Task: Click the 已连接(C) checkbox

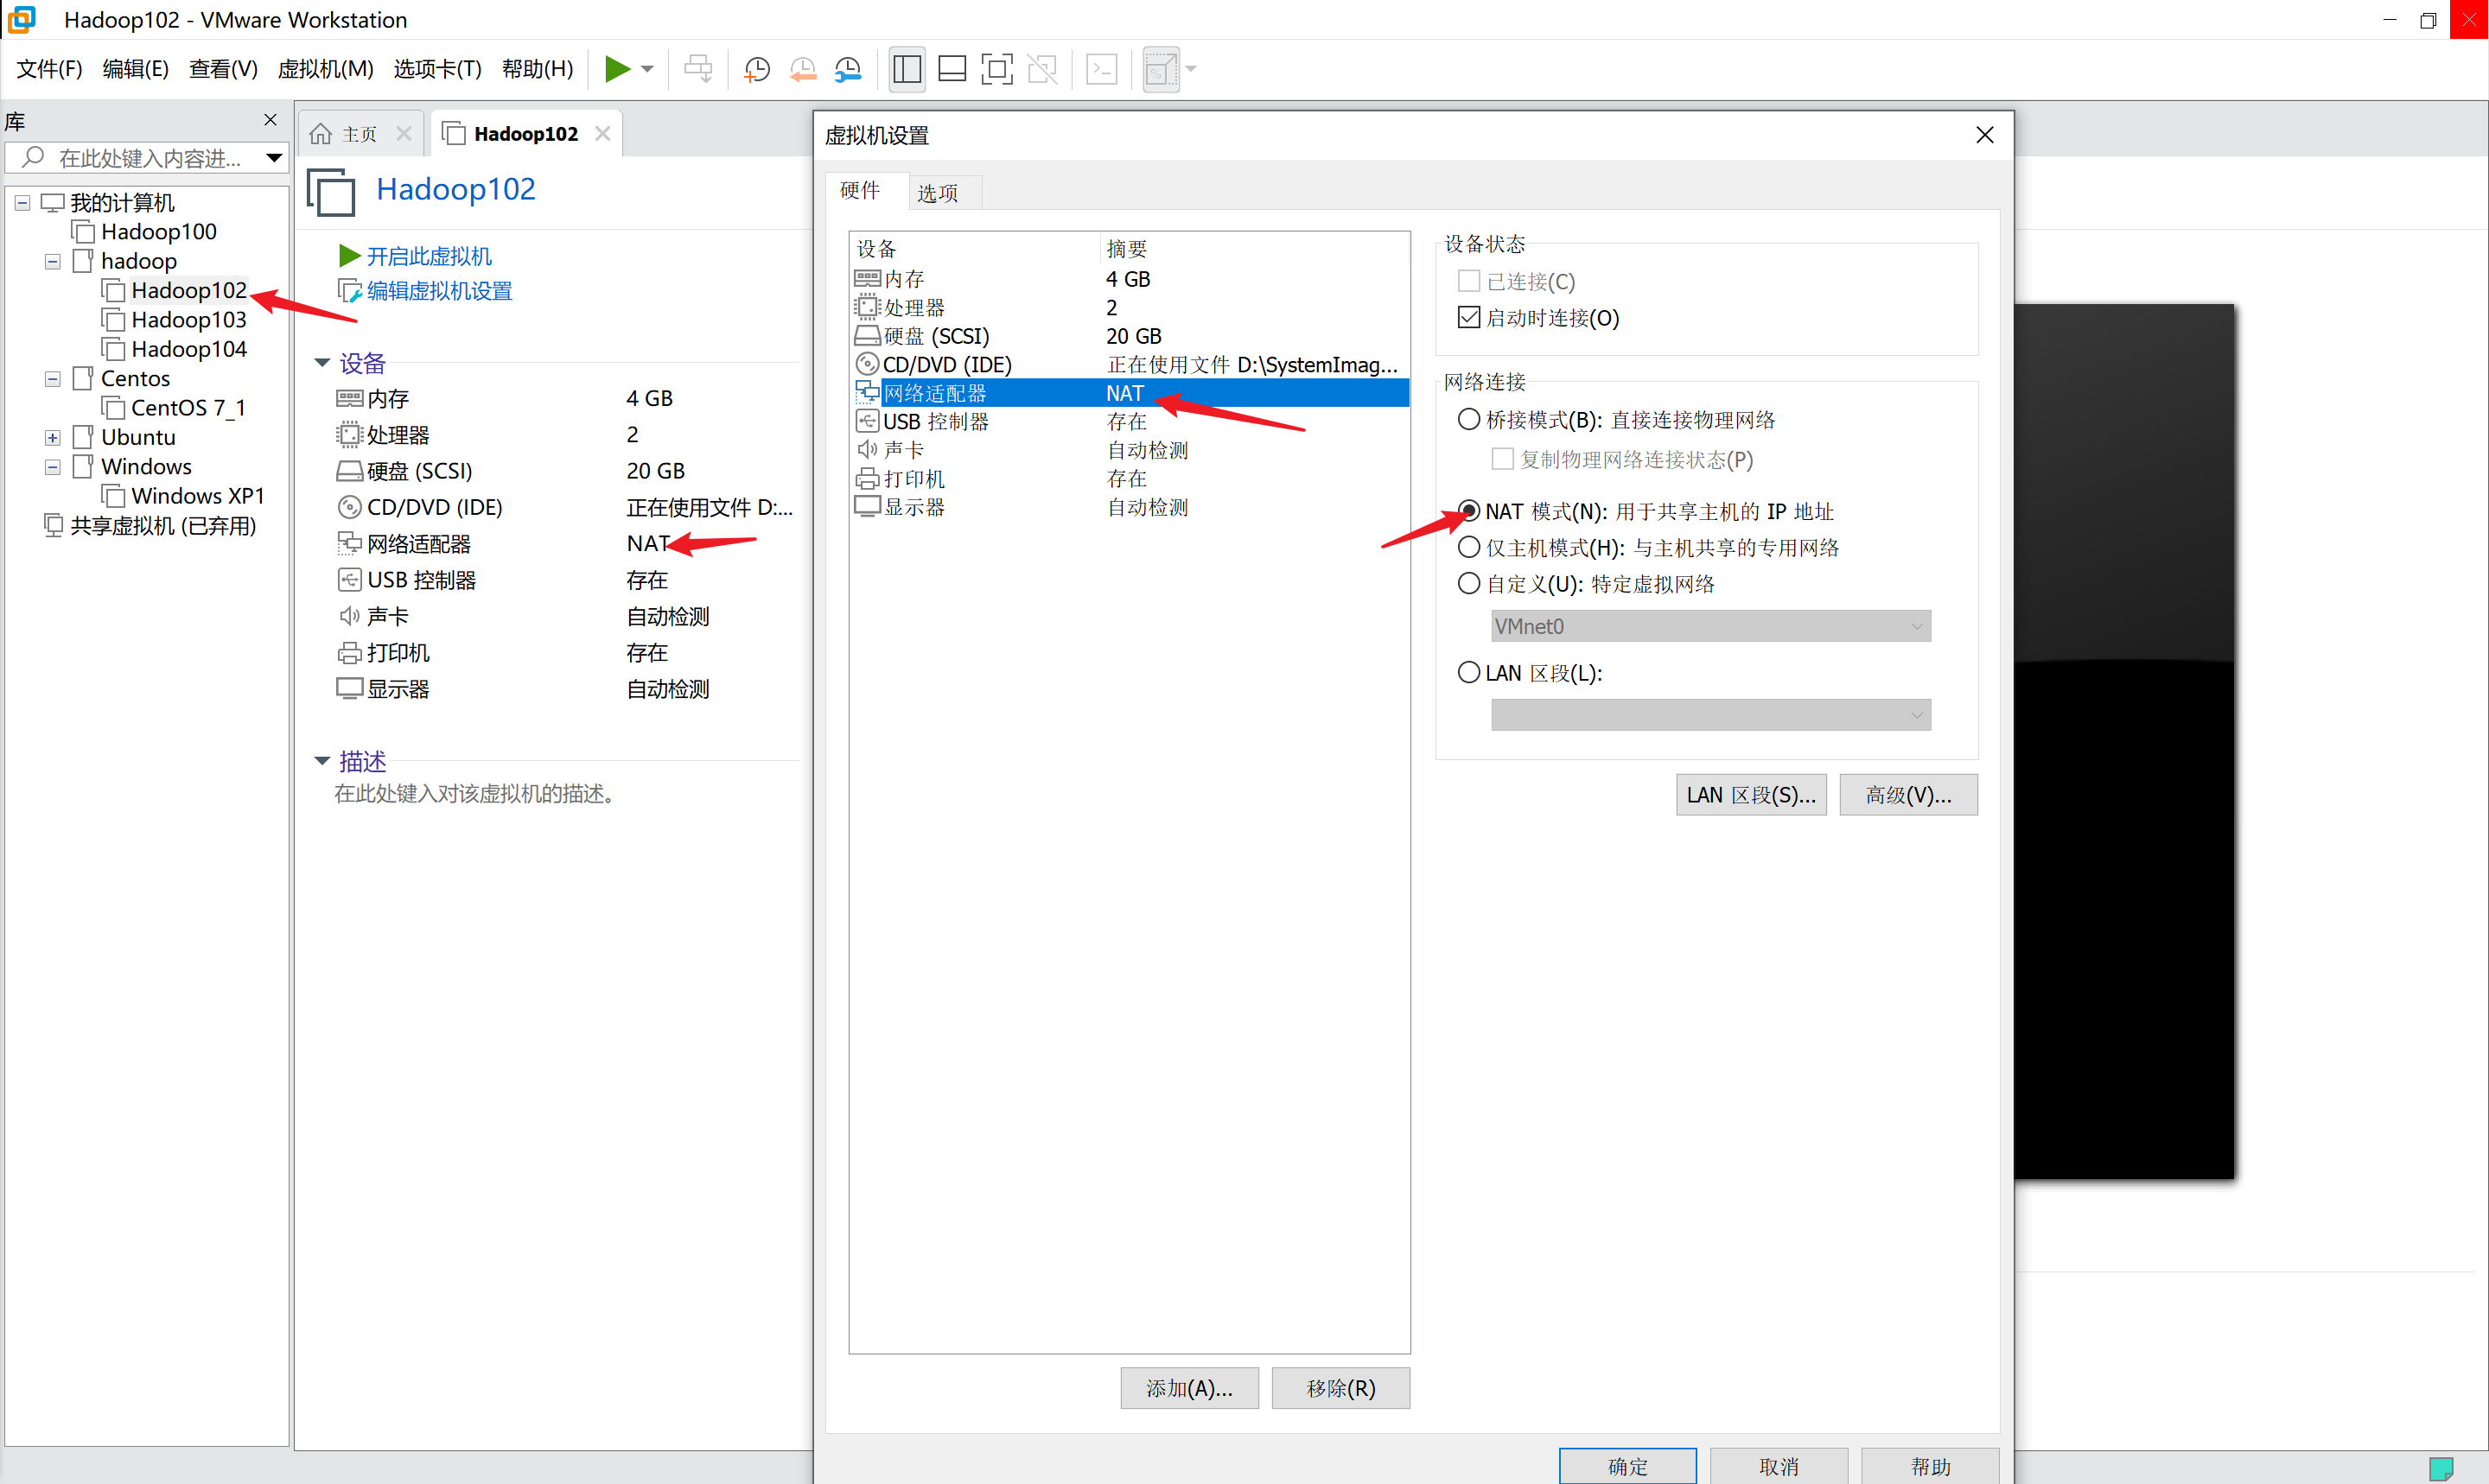Action: [1468, 281]
